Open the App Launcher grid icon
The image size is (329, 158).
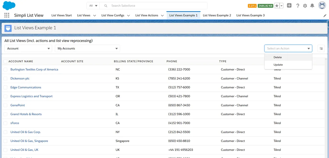[7, 15]
